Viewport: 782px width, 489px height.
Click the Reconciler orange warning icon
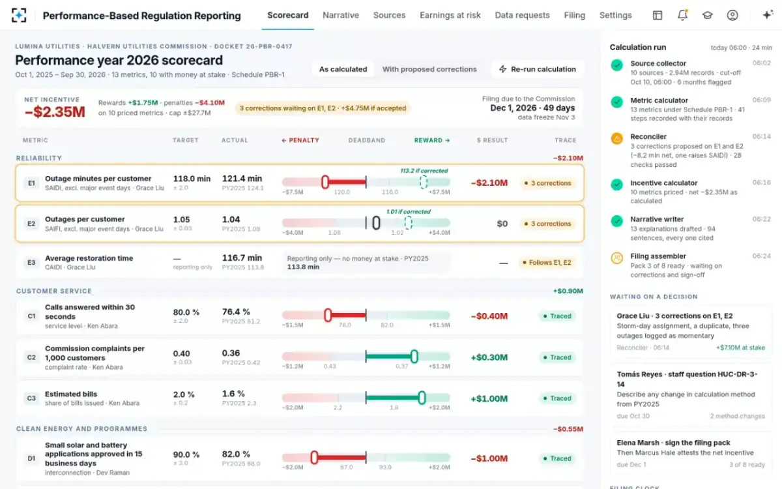(x=616, y=138)
